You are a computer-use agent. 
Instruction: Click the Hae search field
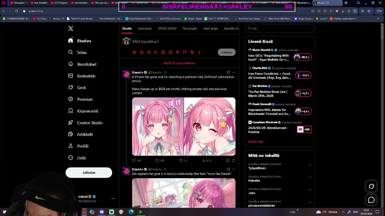pos(280,28)
